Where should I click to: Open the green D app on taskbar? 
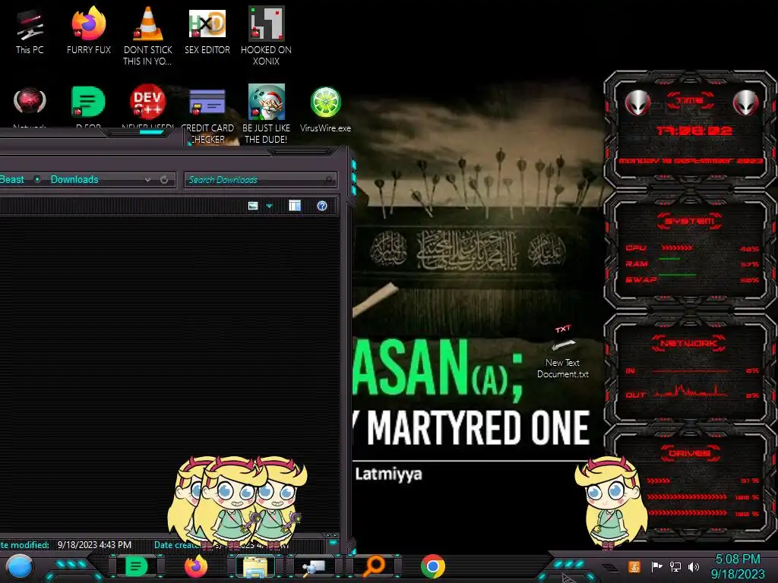coord(136,566)
